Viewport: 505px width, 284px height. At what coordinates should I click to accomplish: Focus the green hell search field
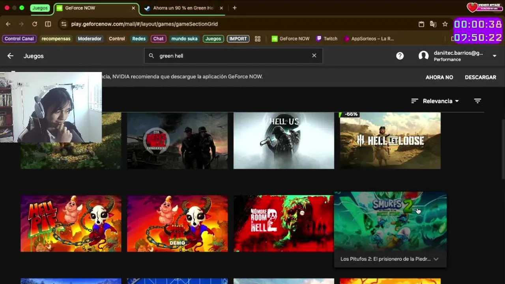coord(233,56)
